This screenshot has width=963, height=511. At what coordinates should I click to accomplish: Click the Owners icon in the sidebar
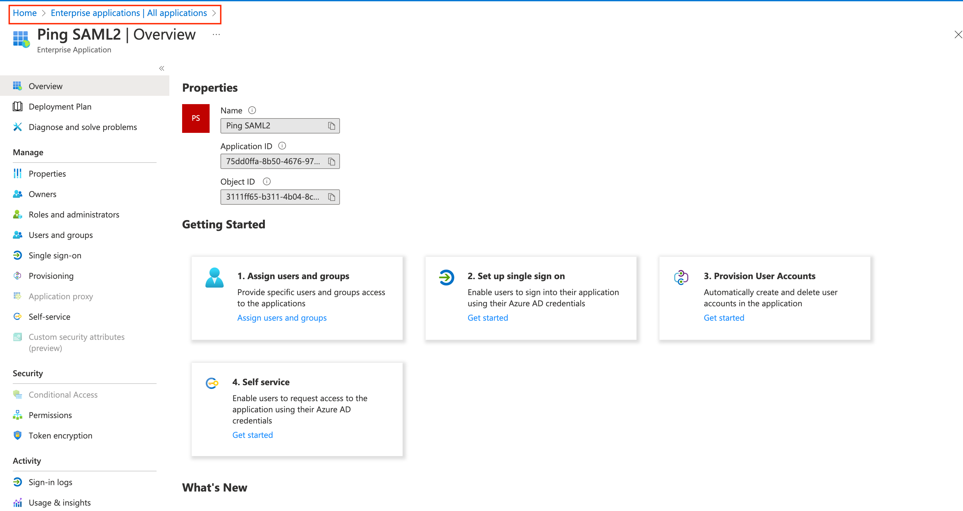(x=18, y=194)
